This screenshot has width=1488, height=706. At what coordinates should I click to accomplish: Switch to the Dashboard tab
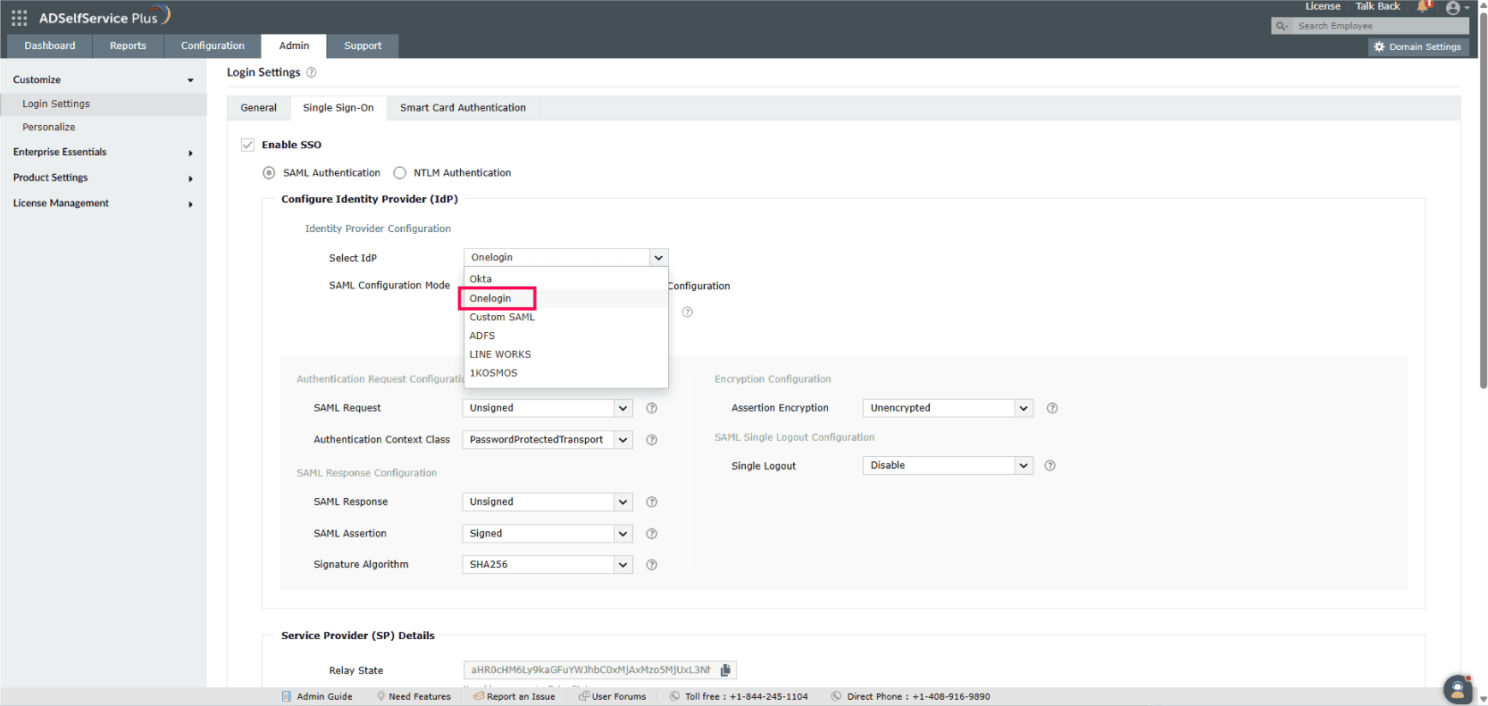[x=50, y=46]
